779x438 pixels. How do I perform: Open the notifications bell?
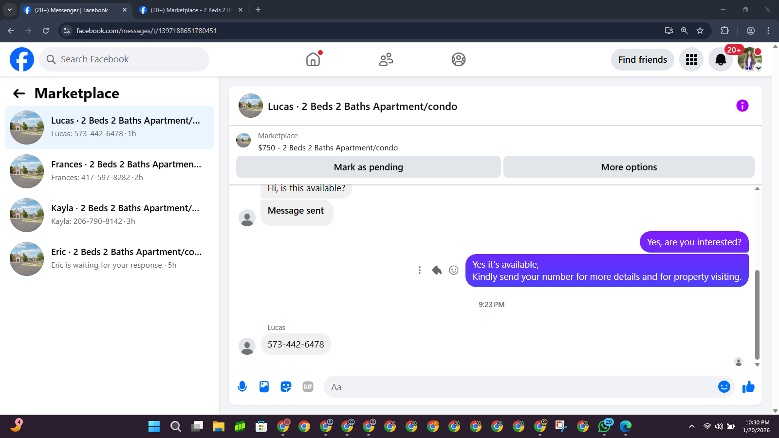click(721, 59)
